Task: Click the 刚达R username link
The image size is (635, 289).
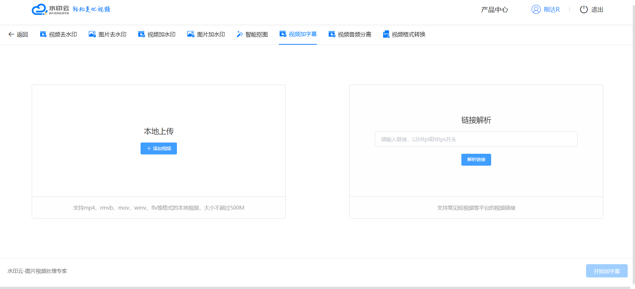Action: pyautogui.click(x=552, y=10)
